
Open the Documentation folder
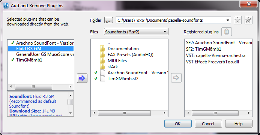click(123, 49)
